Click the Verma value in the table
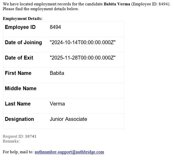The image size is (174, 164). (57, 104)
